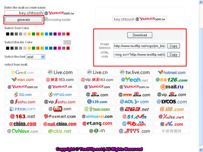This screenshot has height=152, width=203.
Task: Pick the @56.com logo
Action: [x=134, y=124]
